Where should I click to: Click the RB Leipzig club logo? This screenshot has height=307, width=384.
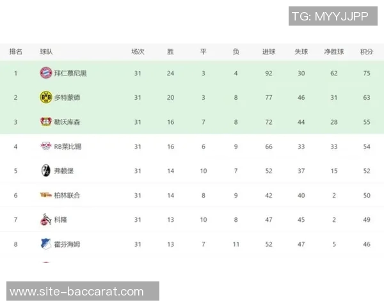tap(45, 146)
